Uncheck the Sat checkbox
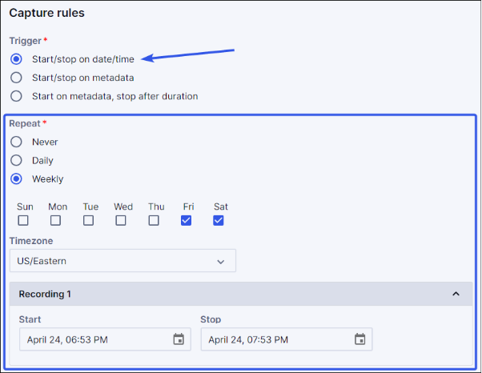 click(x=219, y=220)
